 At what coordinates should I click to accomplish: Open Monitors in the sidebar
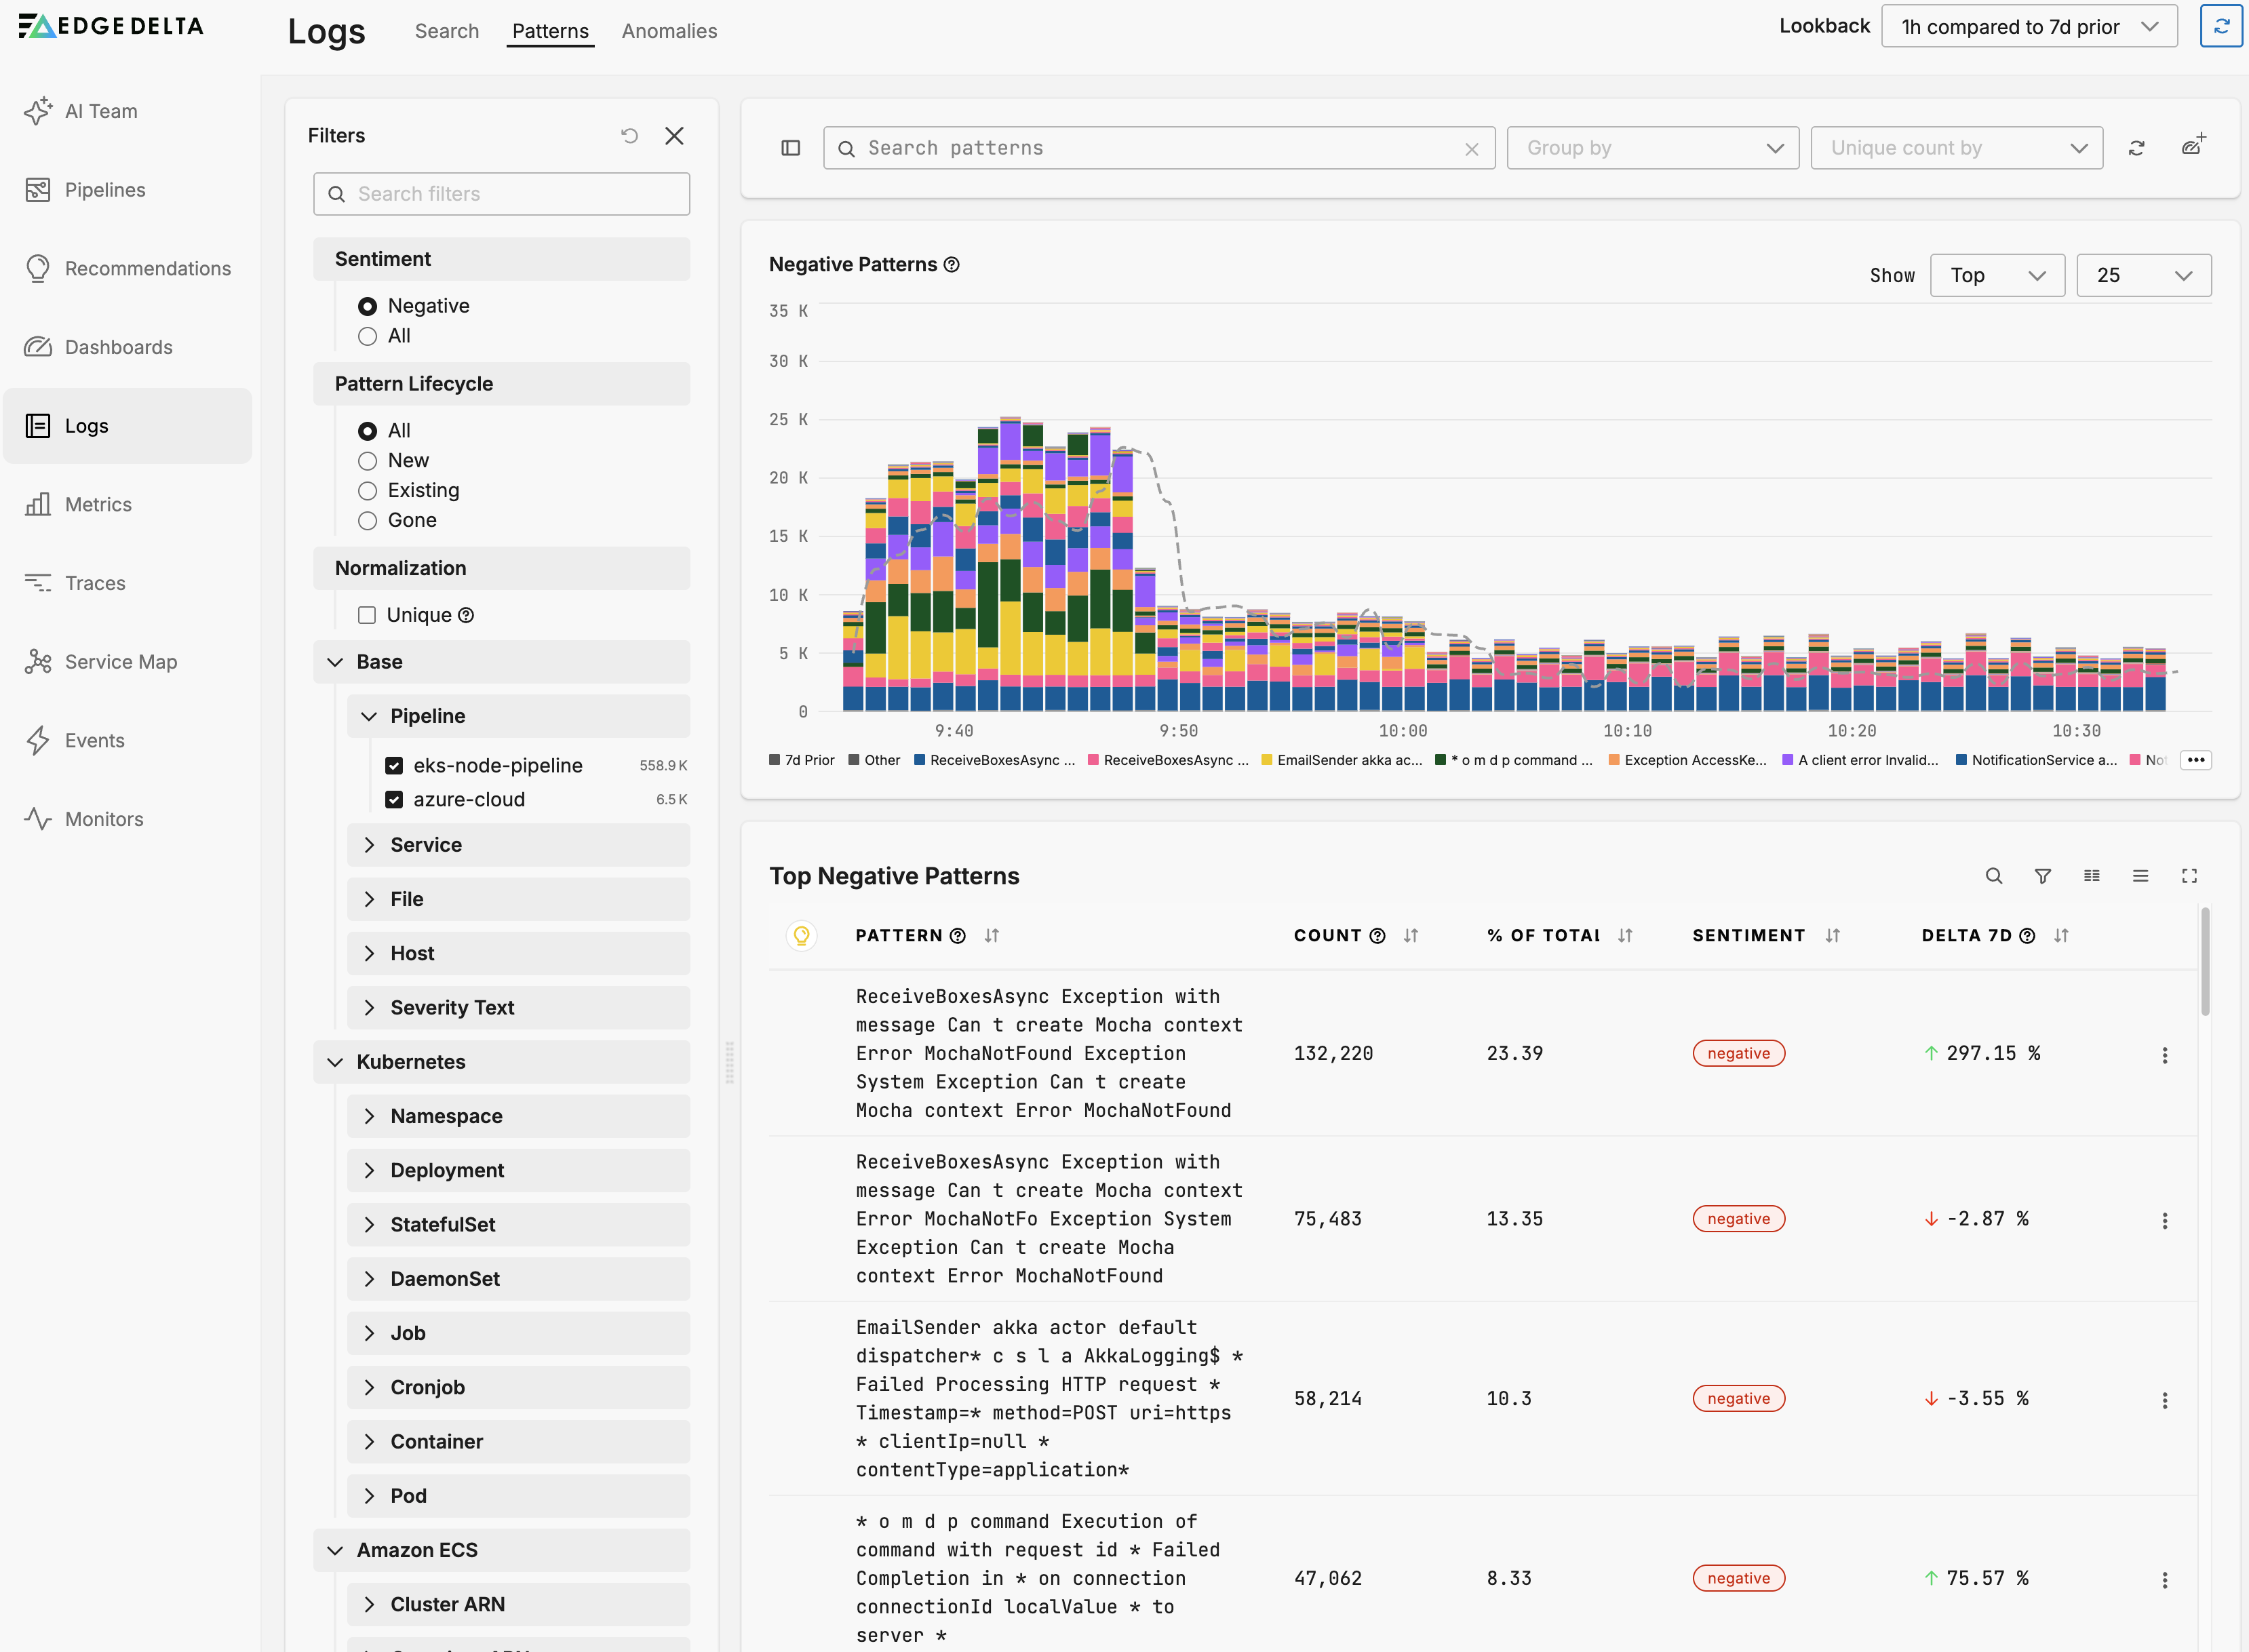104,819
